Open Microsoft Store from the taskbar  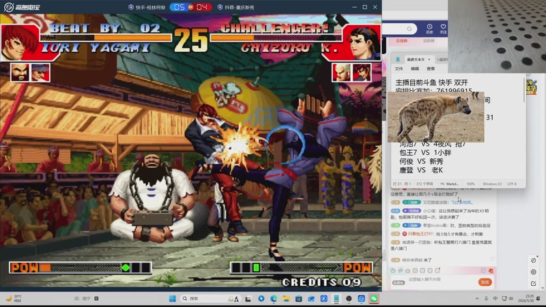[299, 299]
